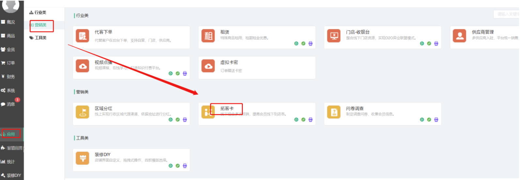Viewport: 521px width, 180px height.
Task: Click the 代客下单 orange app icon
Action: point(82,36)
